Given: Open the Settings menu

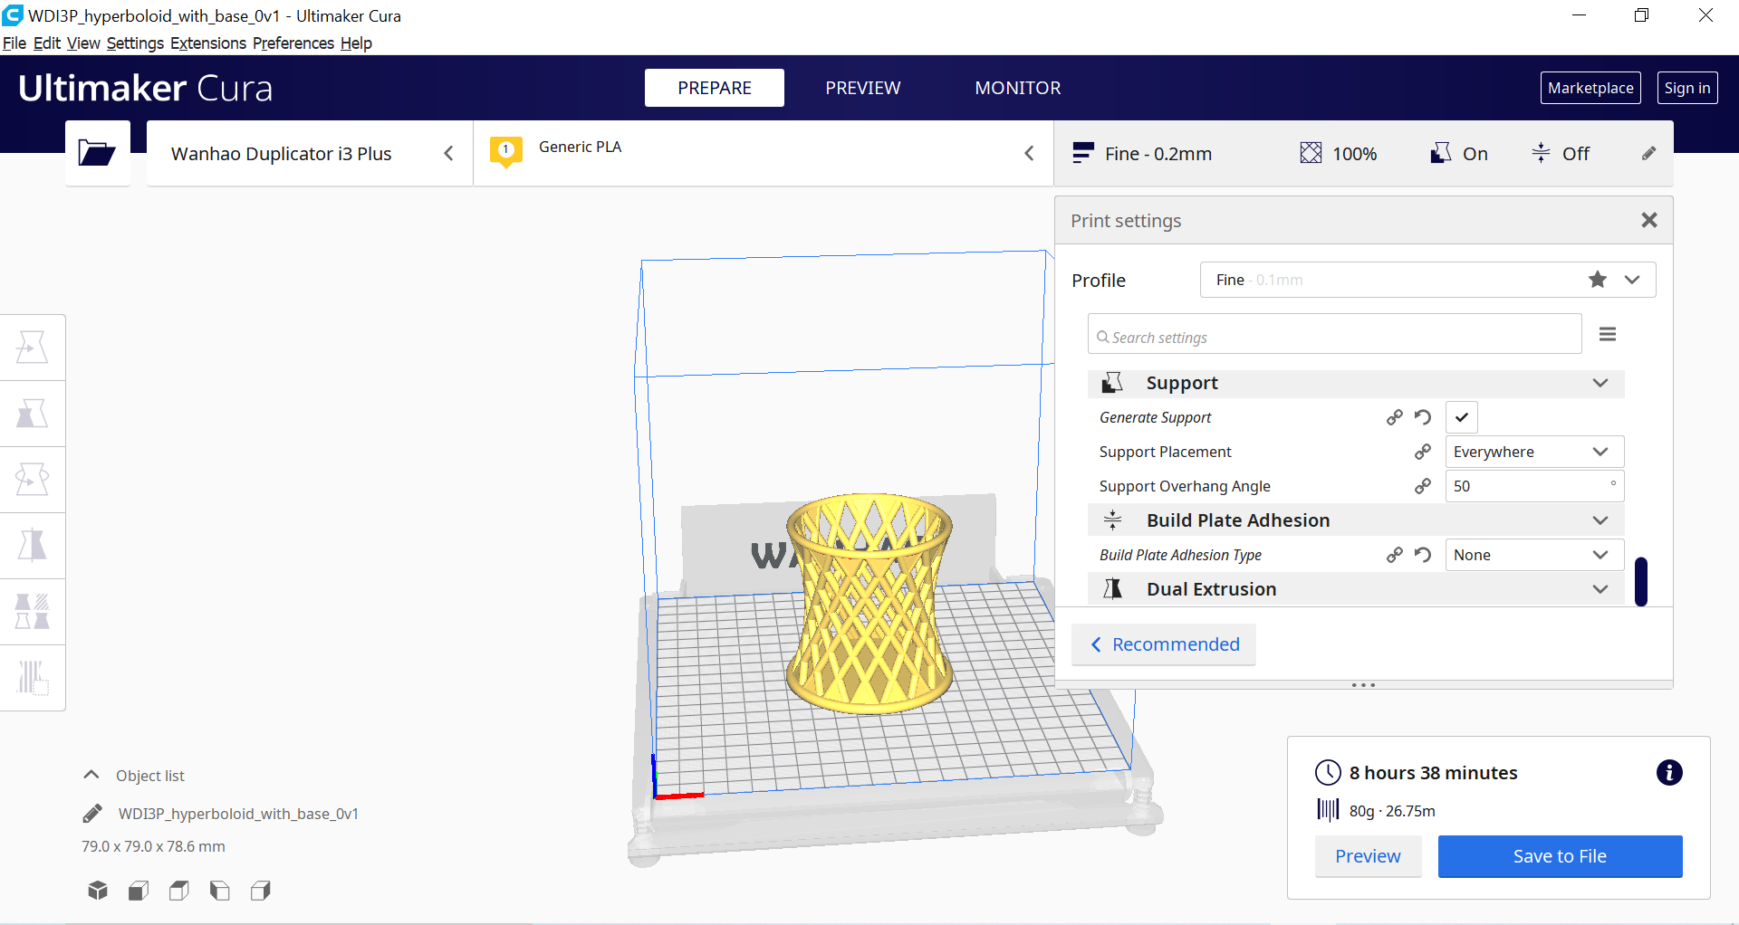Looking at the screenshot, I should click(135, 43).
